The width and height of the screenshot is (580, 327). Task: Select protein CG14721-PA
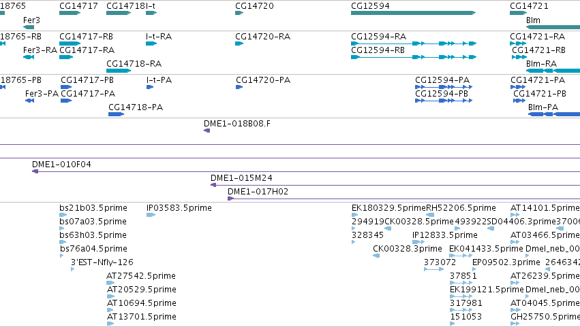pyautogui.click(x=538, y=80)
